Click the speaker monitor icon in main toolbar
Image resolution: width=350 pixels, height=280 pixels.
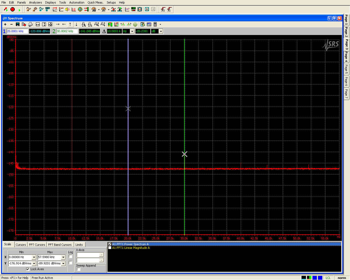67,9
